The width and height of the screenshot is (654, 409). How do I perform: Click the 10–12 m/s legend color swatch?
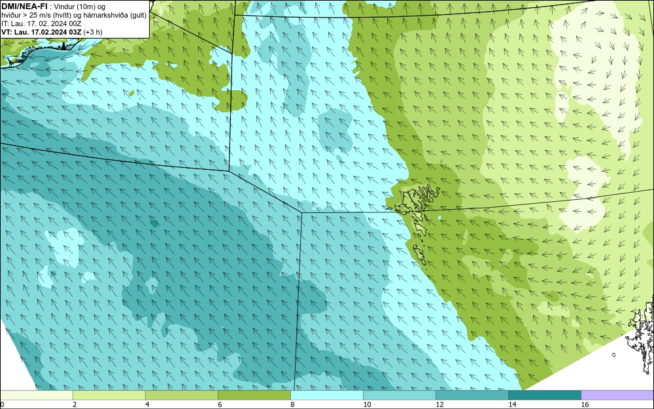[x=399, y=395]
